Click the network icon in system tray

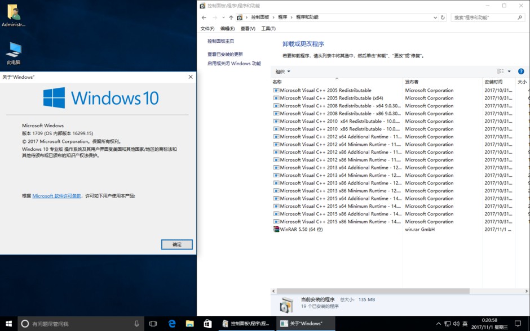[x=448, y=324]
